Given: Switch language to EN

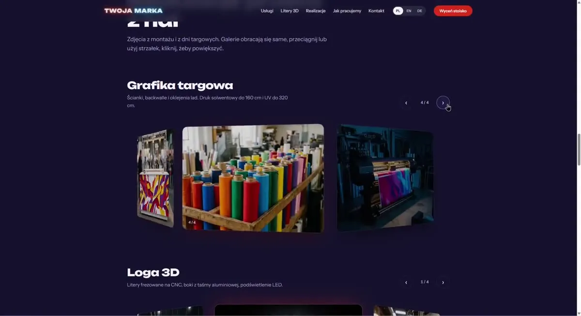Looking at the screenshot, I should [409, 11].
